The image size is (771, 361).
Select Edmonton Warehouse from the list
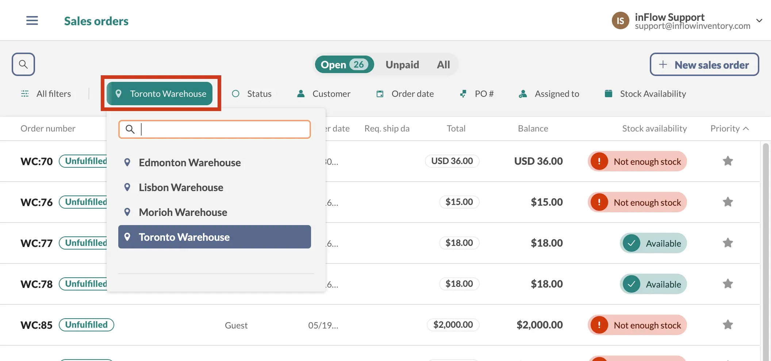pos(189,163)
